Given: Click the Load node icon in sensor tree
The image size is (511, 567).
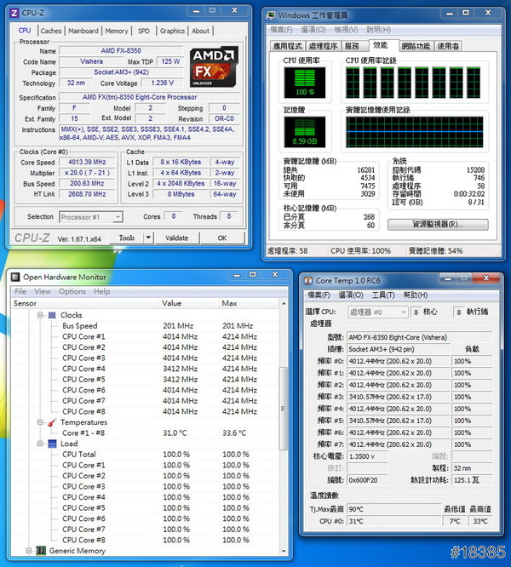Looking at the screenshot, I should pos(51,444).
